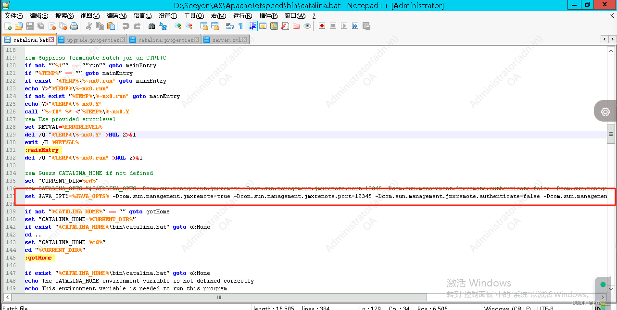Start macro recording with the red dot
Viewport: 617px width, 310px height.
click(322, 26)
